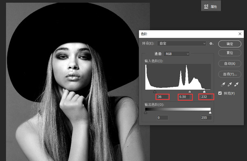Click the input midtone slider triangle
The image size is (247, 161).
(190, 91)
